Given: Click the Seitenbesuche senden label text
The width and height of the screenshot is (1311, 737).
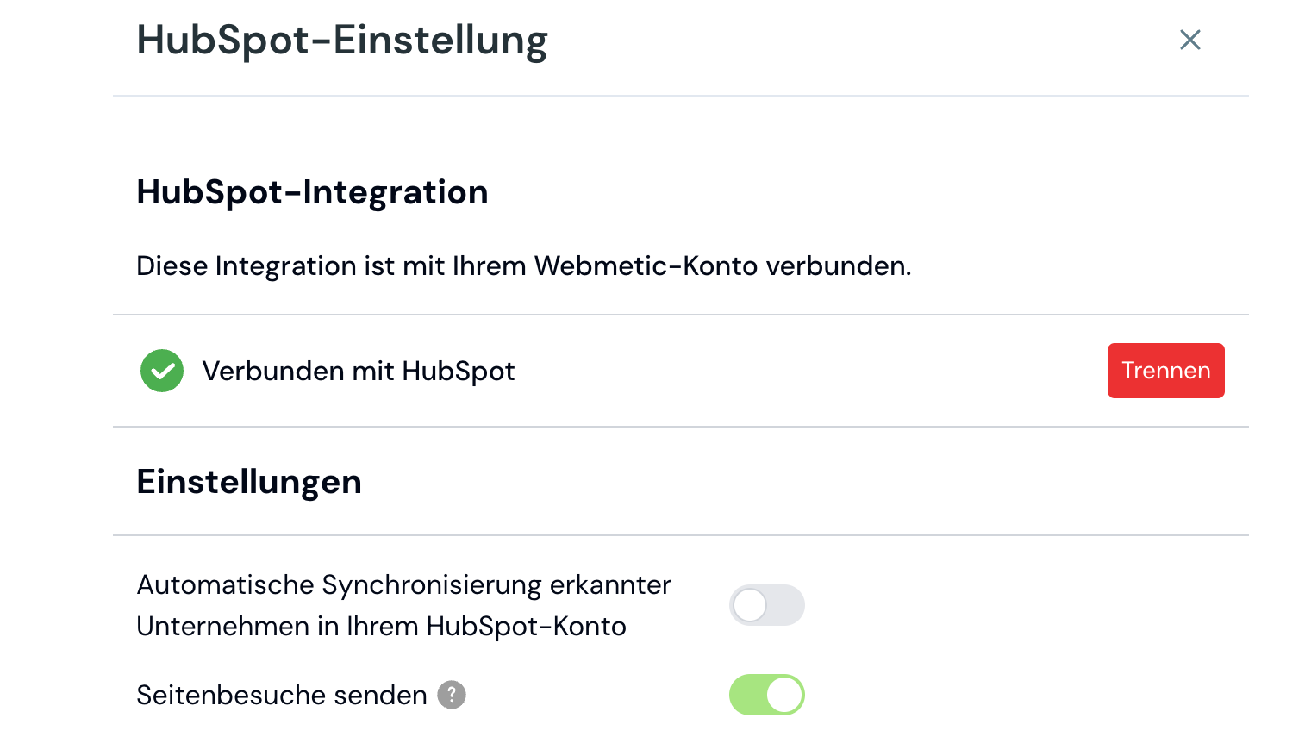Looking at the screenshot, I should pyautogui.click(x=282, y=695).
